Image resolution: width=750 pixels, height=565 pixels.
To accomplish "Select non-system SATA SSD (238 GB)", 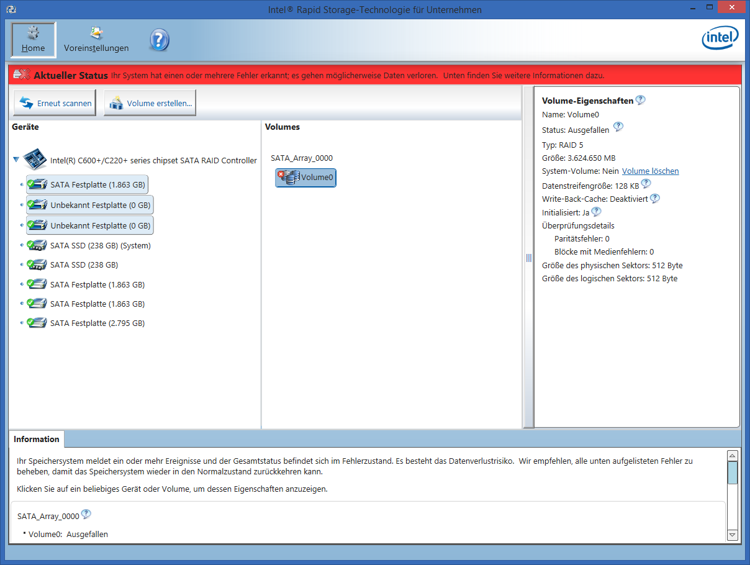I will click(73, 264).
